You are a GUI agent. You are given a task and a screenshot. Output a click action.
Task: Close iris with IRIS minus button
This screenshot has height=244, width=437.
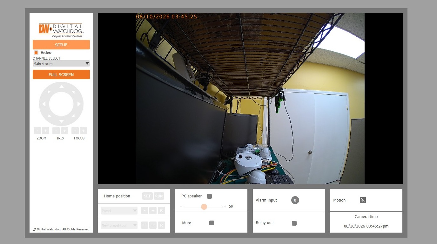pyautogui.click(x=56, y=131)
